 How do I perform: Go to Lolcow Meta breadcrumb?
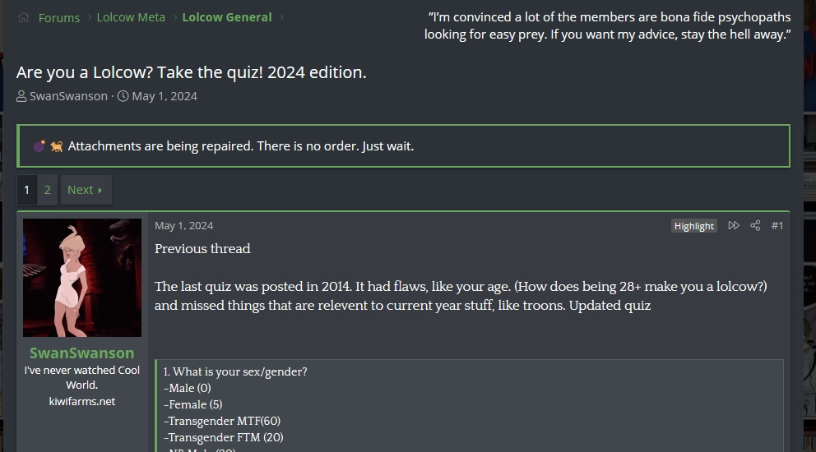point(131,17)
